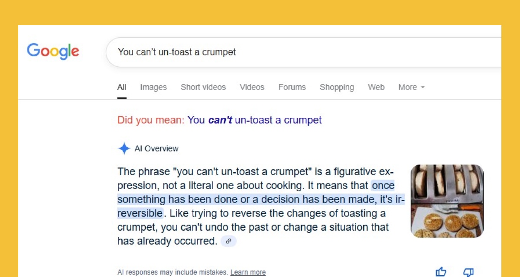The height and width of the screenshot is (277, 520).
Task: Open the crumpets-in-toaster thumbnail image
Action: click(447, 184)
